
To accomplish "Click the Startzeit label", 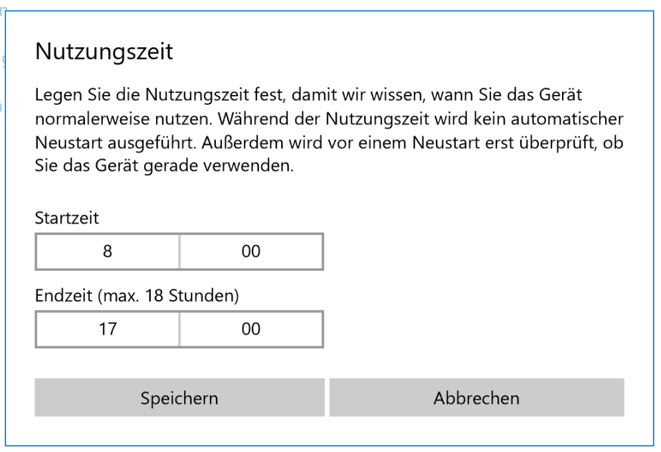I will (x=66, y=218).
